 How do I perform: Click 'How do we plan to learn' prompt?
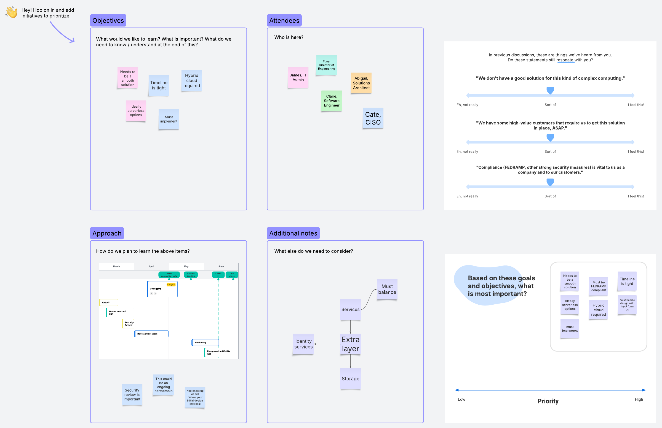(143, 251)
